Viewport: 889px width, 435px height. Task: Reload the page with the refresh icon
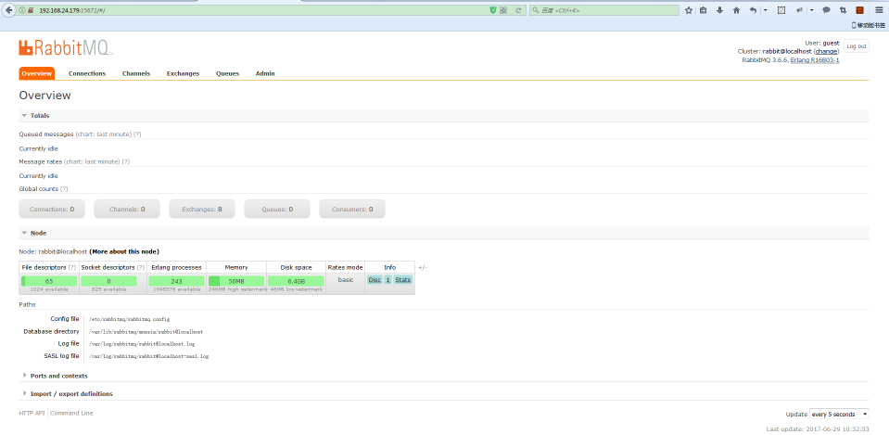coord(517,10)
